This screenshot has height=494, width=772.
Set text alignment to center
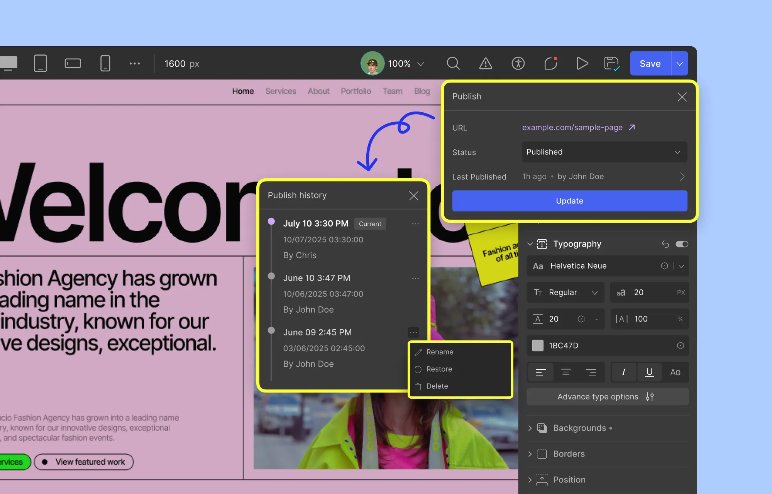566,372
